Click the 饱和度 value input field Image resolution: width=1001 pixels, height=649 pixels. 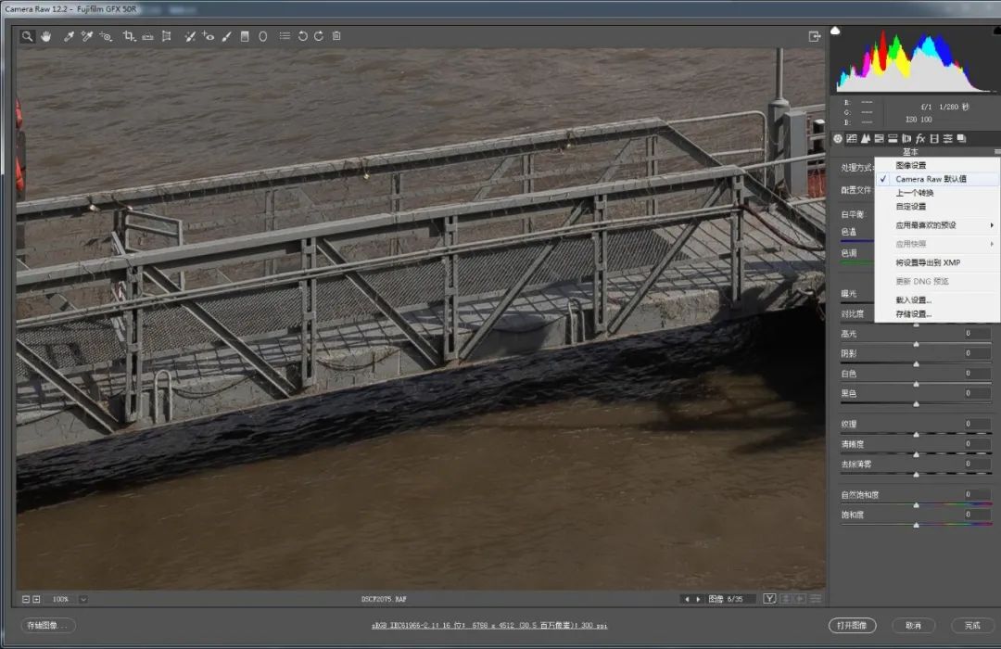point(976,515)
